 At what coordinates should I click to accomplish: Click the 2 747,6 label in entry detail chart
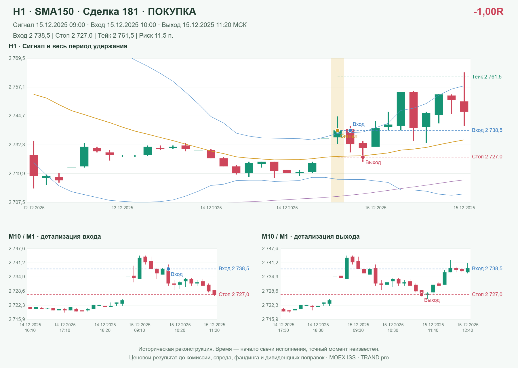17,249
